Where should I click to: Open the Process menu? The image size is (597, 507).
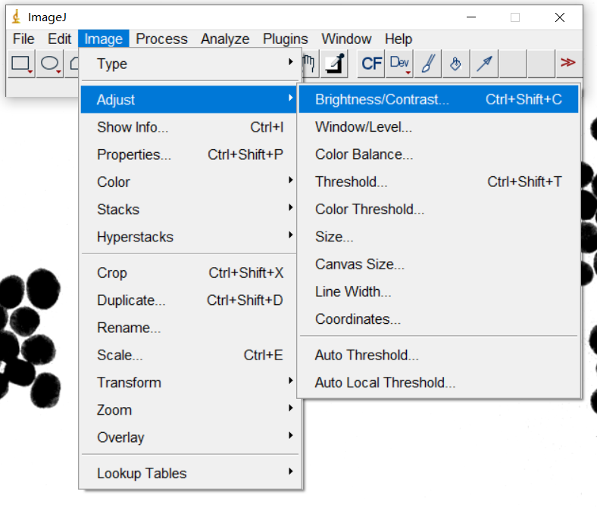click(161, 39)
